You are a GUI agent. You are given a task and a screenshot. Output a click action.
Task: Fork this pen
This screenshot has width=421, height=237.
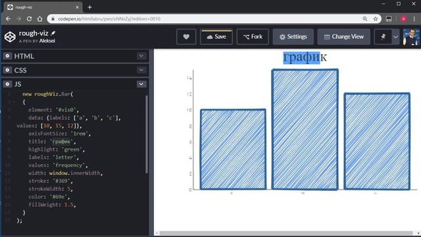[253, 37]
